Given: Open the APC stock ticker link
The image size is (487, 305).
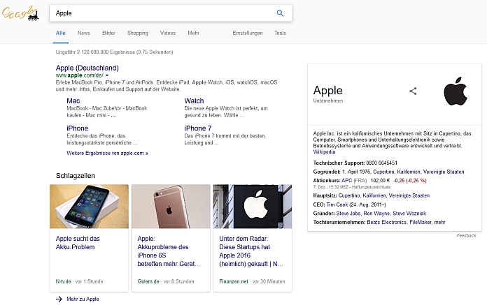Looking at the screenshot, I should coord(346,180).
